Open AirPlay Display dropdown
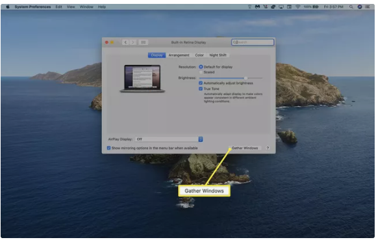 click(x=169, y=139)
